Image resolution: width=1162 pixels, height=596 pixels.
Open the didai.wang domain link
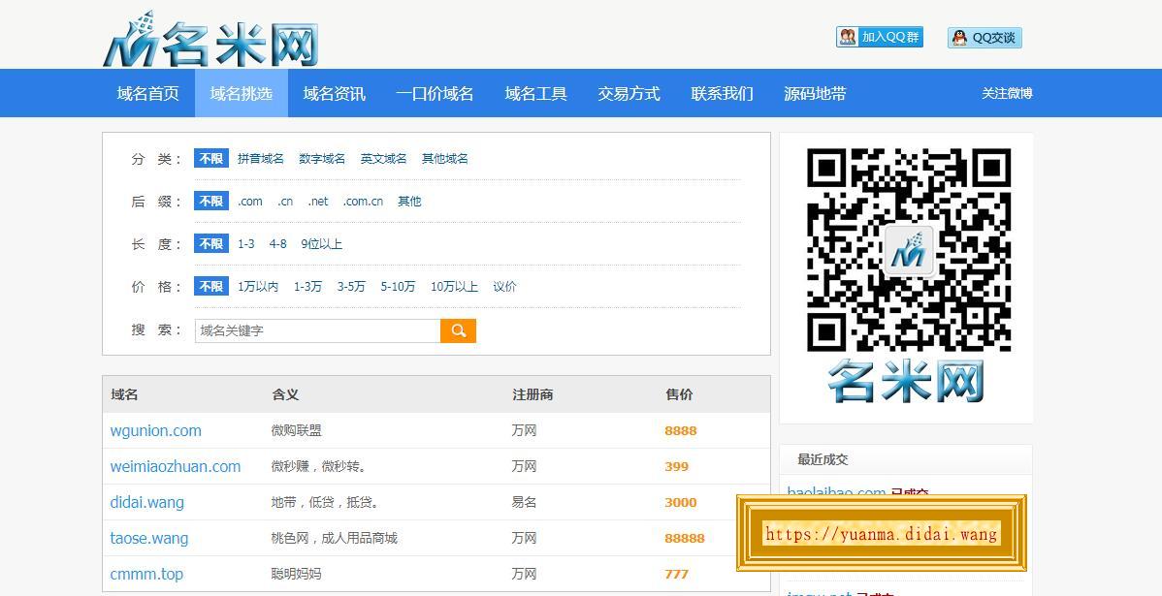146,502
